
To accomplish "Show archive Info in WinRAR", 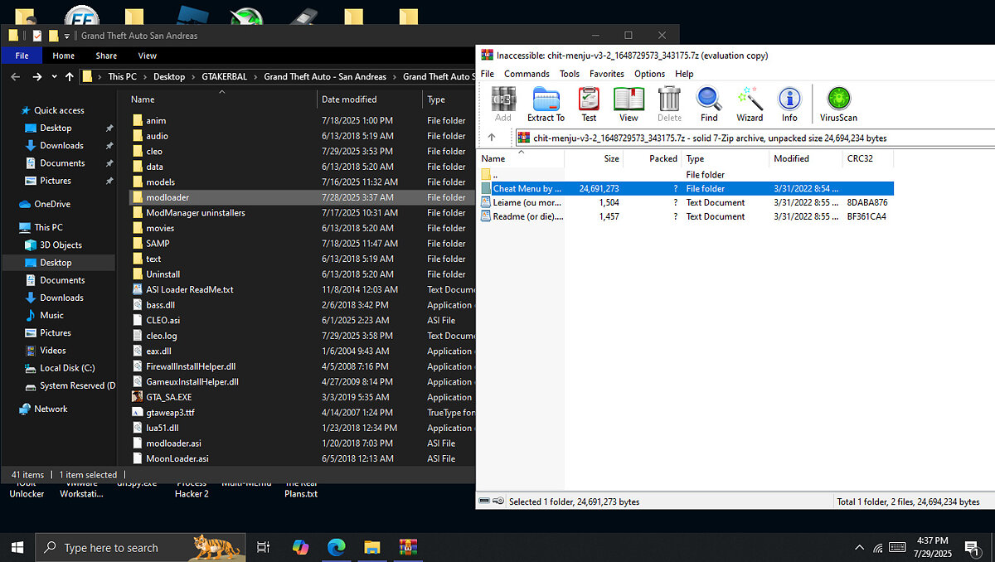I will (x=789, y=104).
